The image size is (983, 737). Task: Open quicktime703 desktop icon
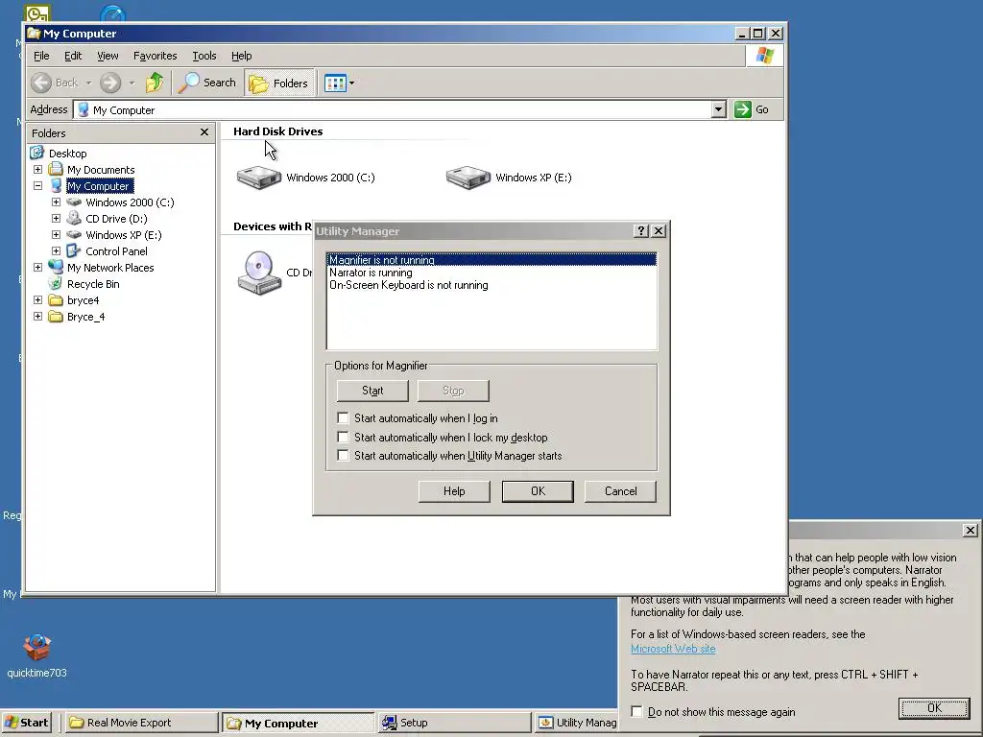[x=37, y=655]
